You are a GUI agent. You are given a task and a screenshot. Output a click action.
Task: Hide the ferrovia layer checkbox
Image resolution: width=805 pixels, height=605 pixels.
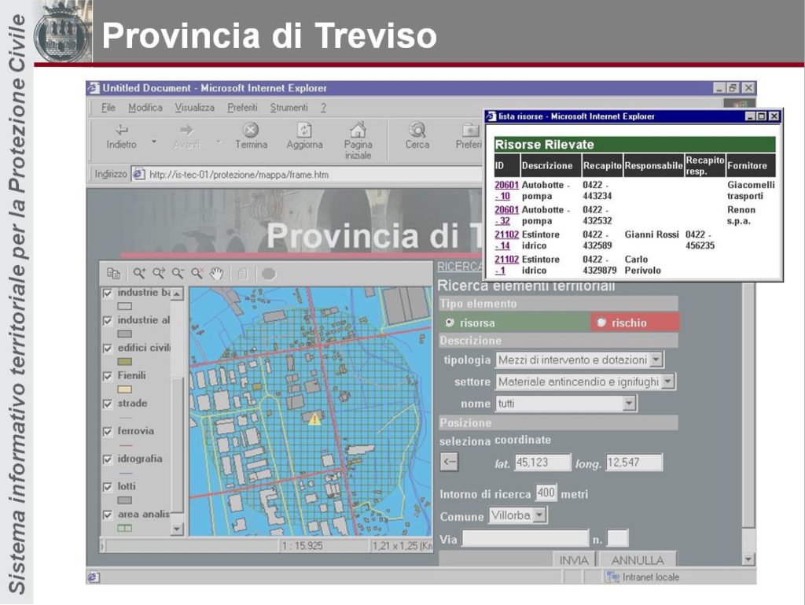pos(107,432)
